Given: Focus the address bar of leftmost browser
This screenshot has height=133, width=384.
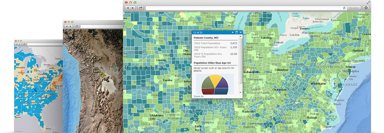Looking at the screenshot, I should [45, 44].
